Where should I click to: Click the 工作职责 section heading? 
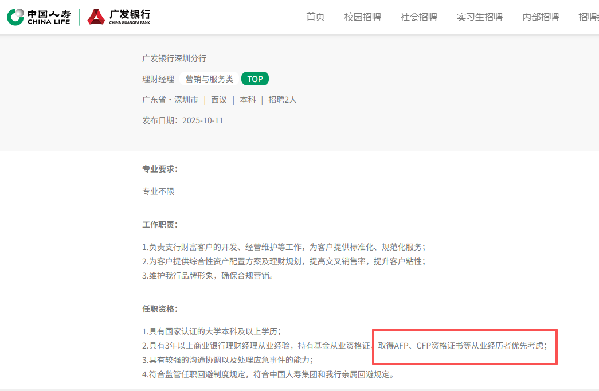tap(160, 225)
